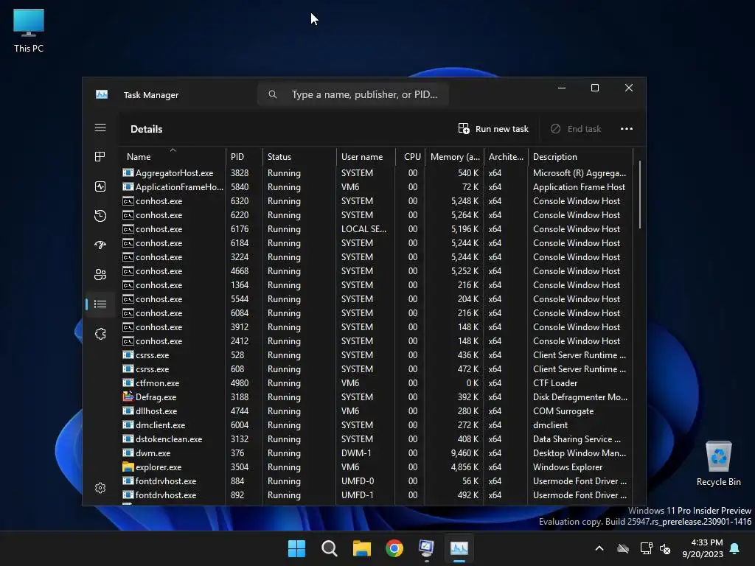Image resolution: width=755 pixels, height=566 pixels.
Task: Click the network status tray icon
Action: [646, 548]
